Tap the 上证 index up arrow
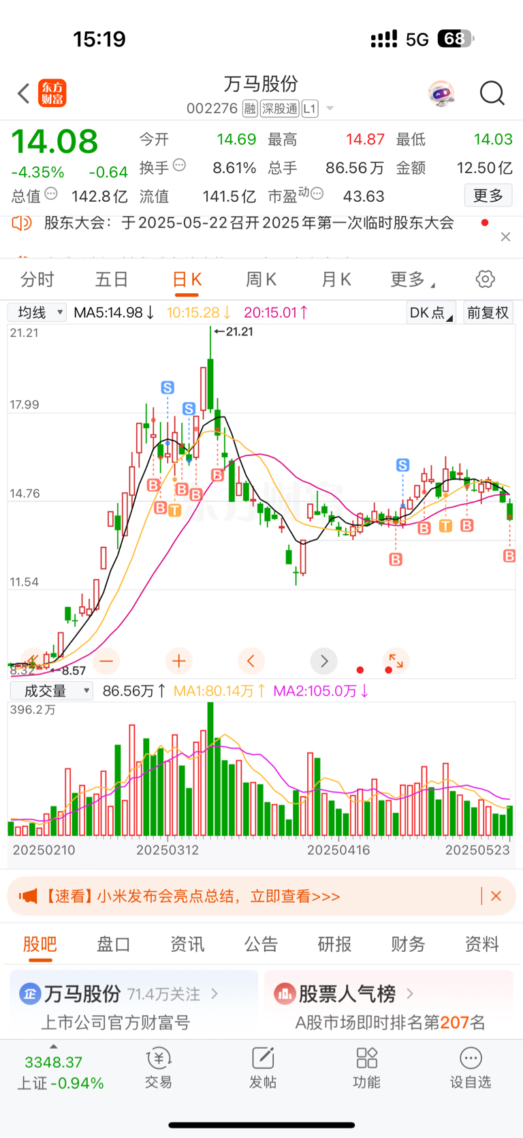 [54, 1047]
